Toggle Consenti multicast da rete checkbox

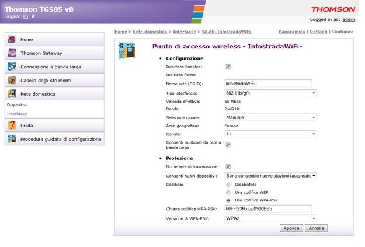228,145
